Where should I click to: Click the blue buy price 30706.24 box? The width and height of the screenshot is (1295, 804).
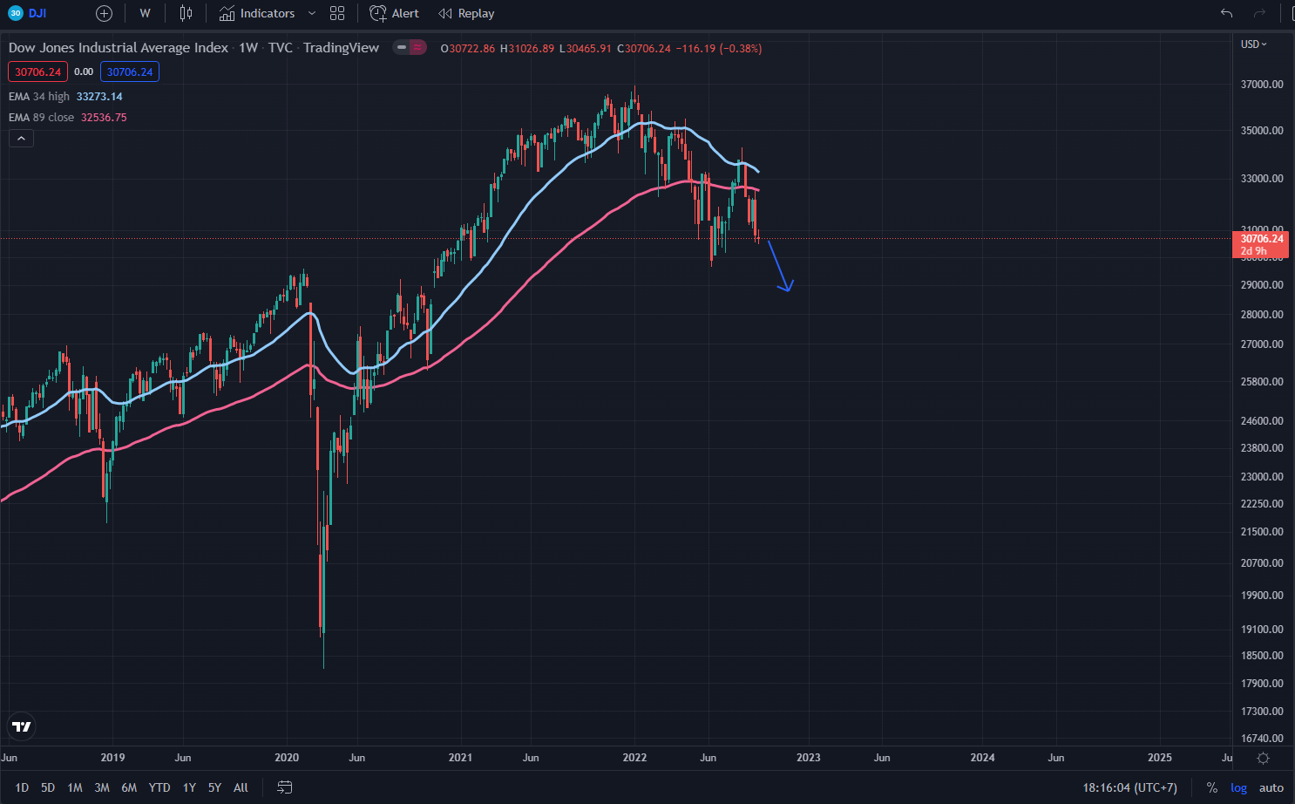pos(130,72)
